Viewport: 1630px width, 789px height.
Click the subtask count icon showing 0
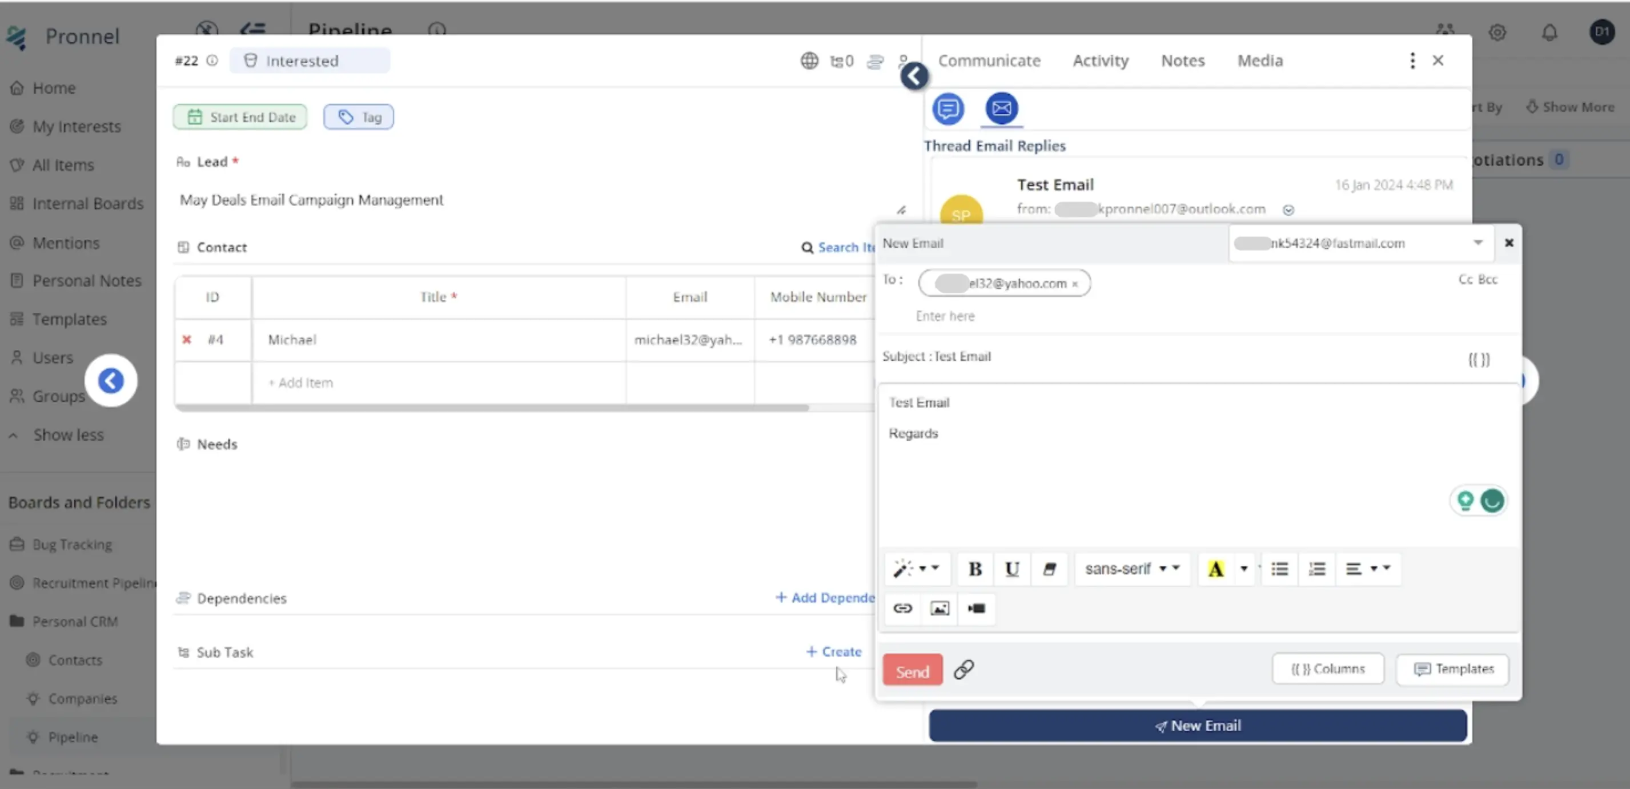click(x=842, y=62)
